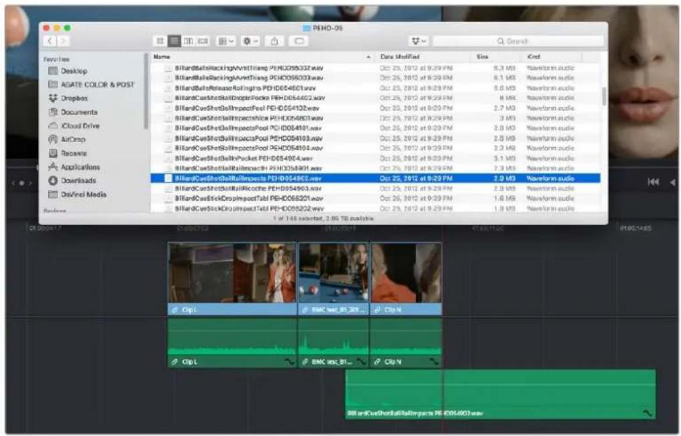681x436 pixels.
Task: Select file BilliardCueShotBallImpactPool PEHD054102.wav
Action: pyautogui.click(x=375, y=108)
